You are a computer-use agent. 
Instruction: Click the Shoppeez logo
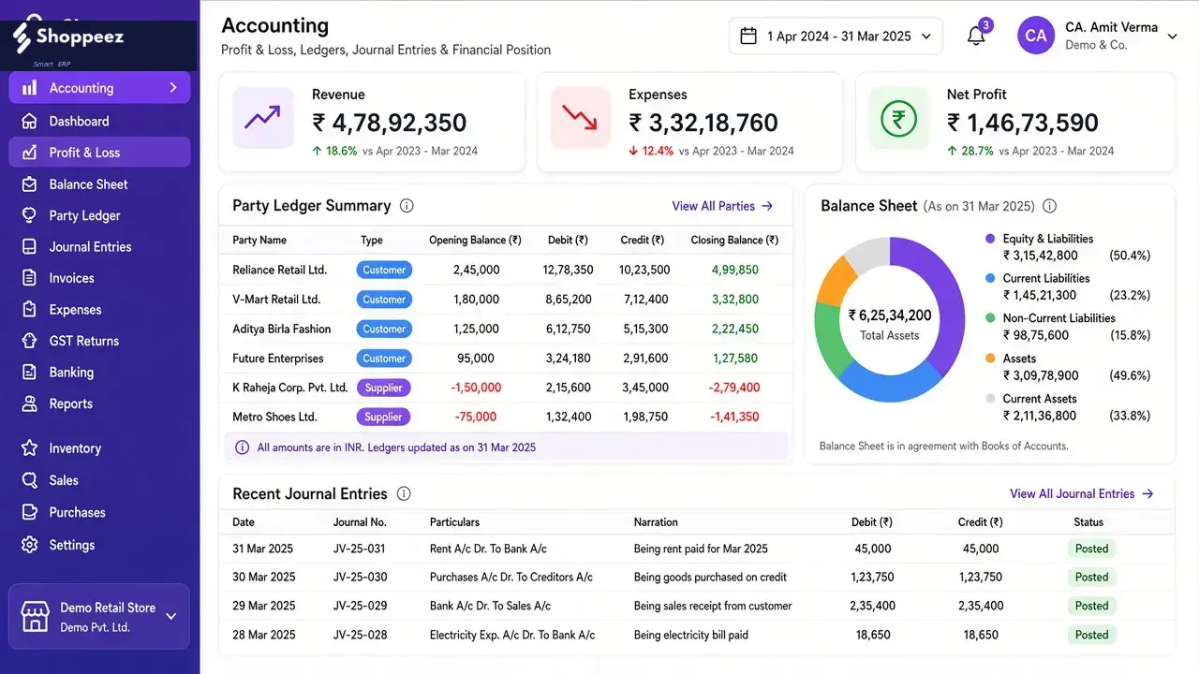tap(68, 38)
